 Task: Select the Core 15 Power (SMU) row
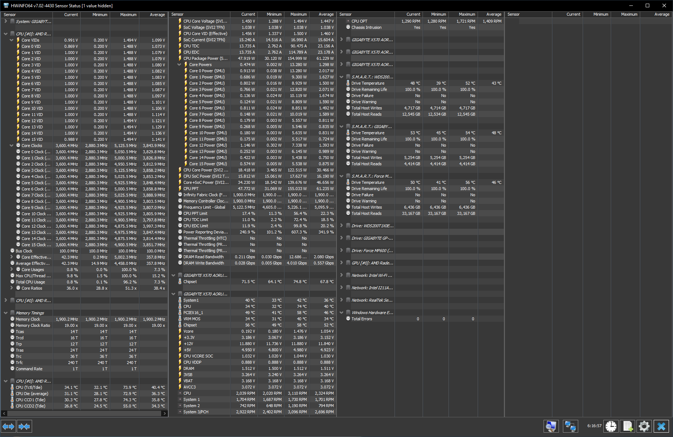tap(256, 164)
